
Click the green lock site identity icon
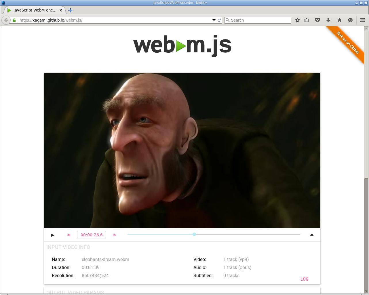(x=14, y=20)
